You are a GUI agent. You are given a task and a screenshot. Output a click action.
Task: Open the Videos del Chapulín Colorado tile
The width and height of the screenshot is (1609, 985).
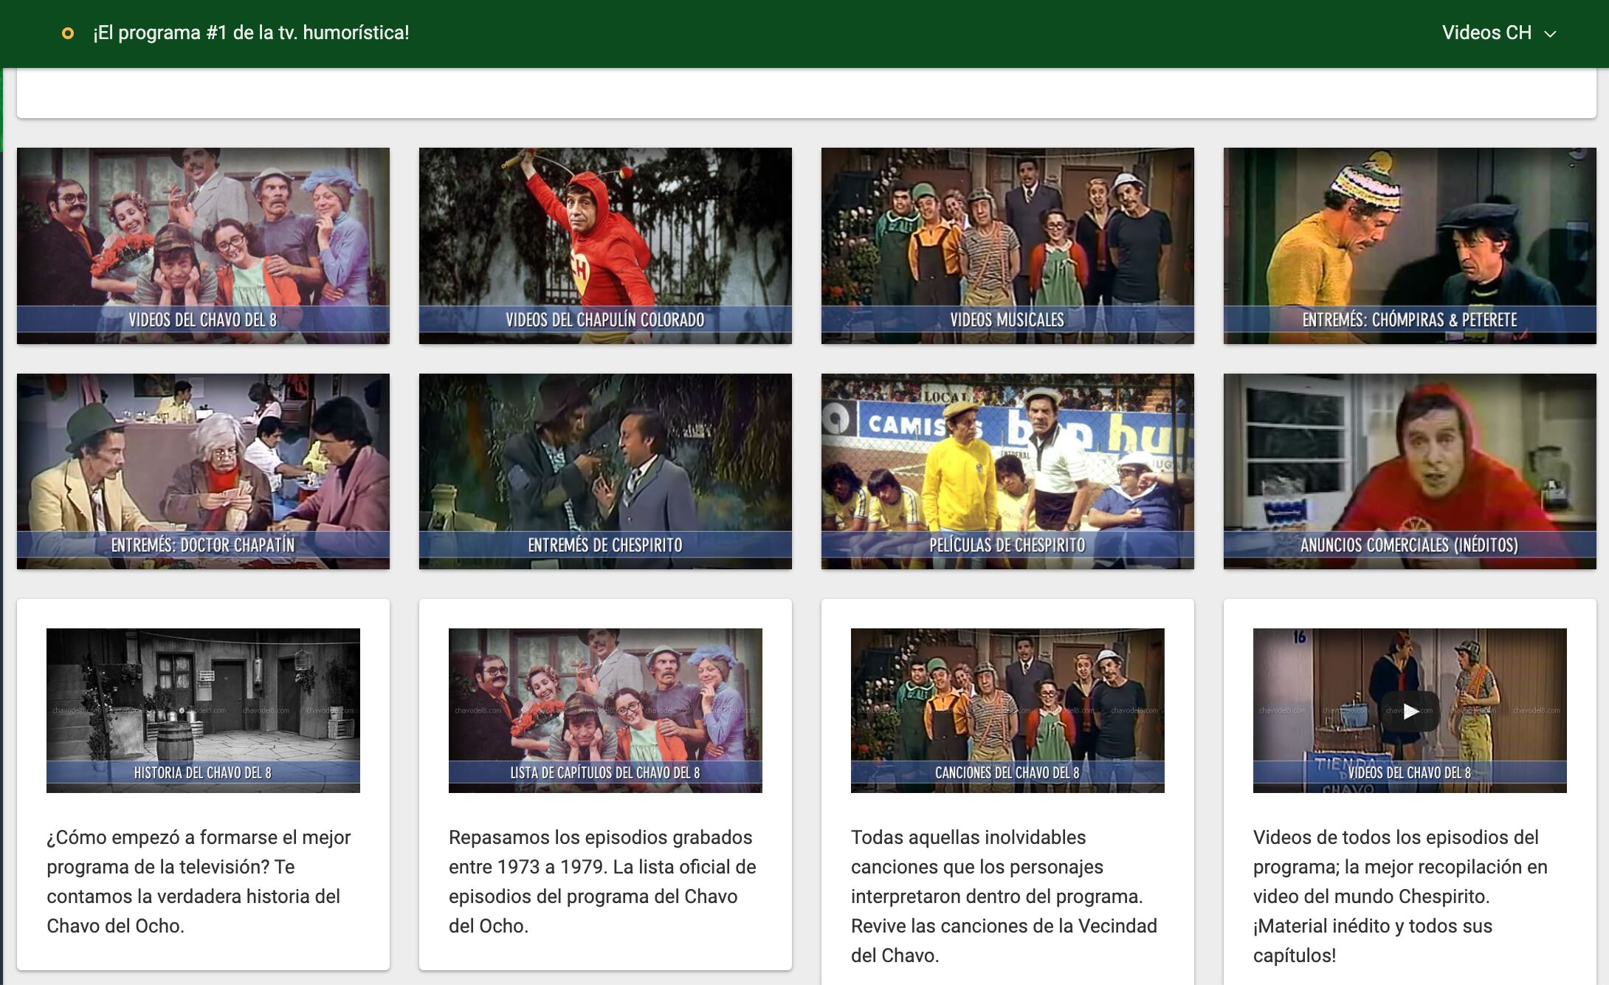pos(605,245)
